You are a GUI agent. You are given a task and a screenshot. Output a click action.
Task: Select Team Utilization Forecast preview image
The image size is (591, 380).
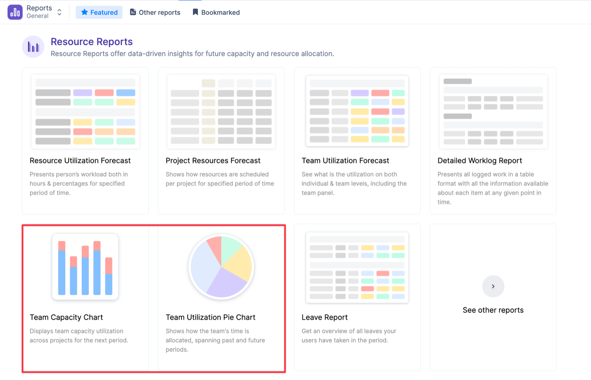point(357,111)
